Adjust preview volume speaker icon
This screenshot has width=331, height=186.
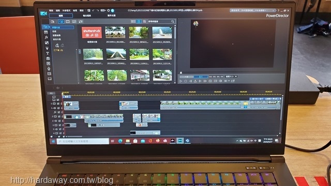220,81
